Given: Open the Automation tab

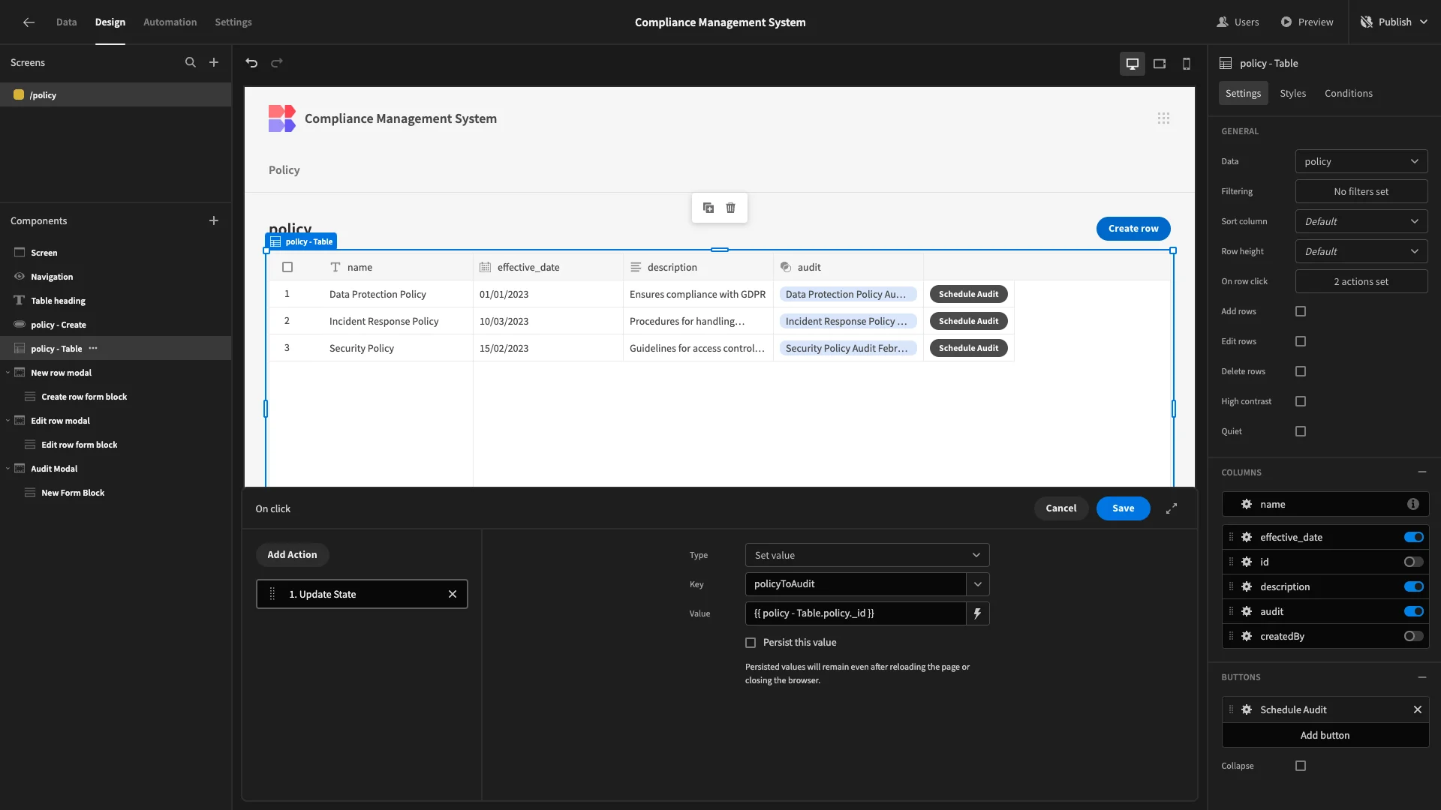Looking at the screenshot, I should point(170,22).
